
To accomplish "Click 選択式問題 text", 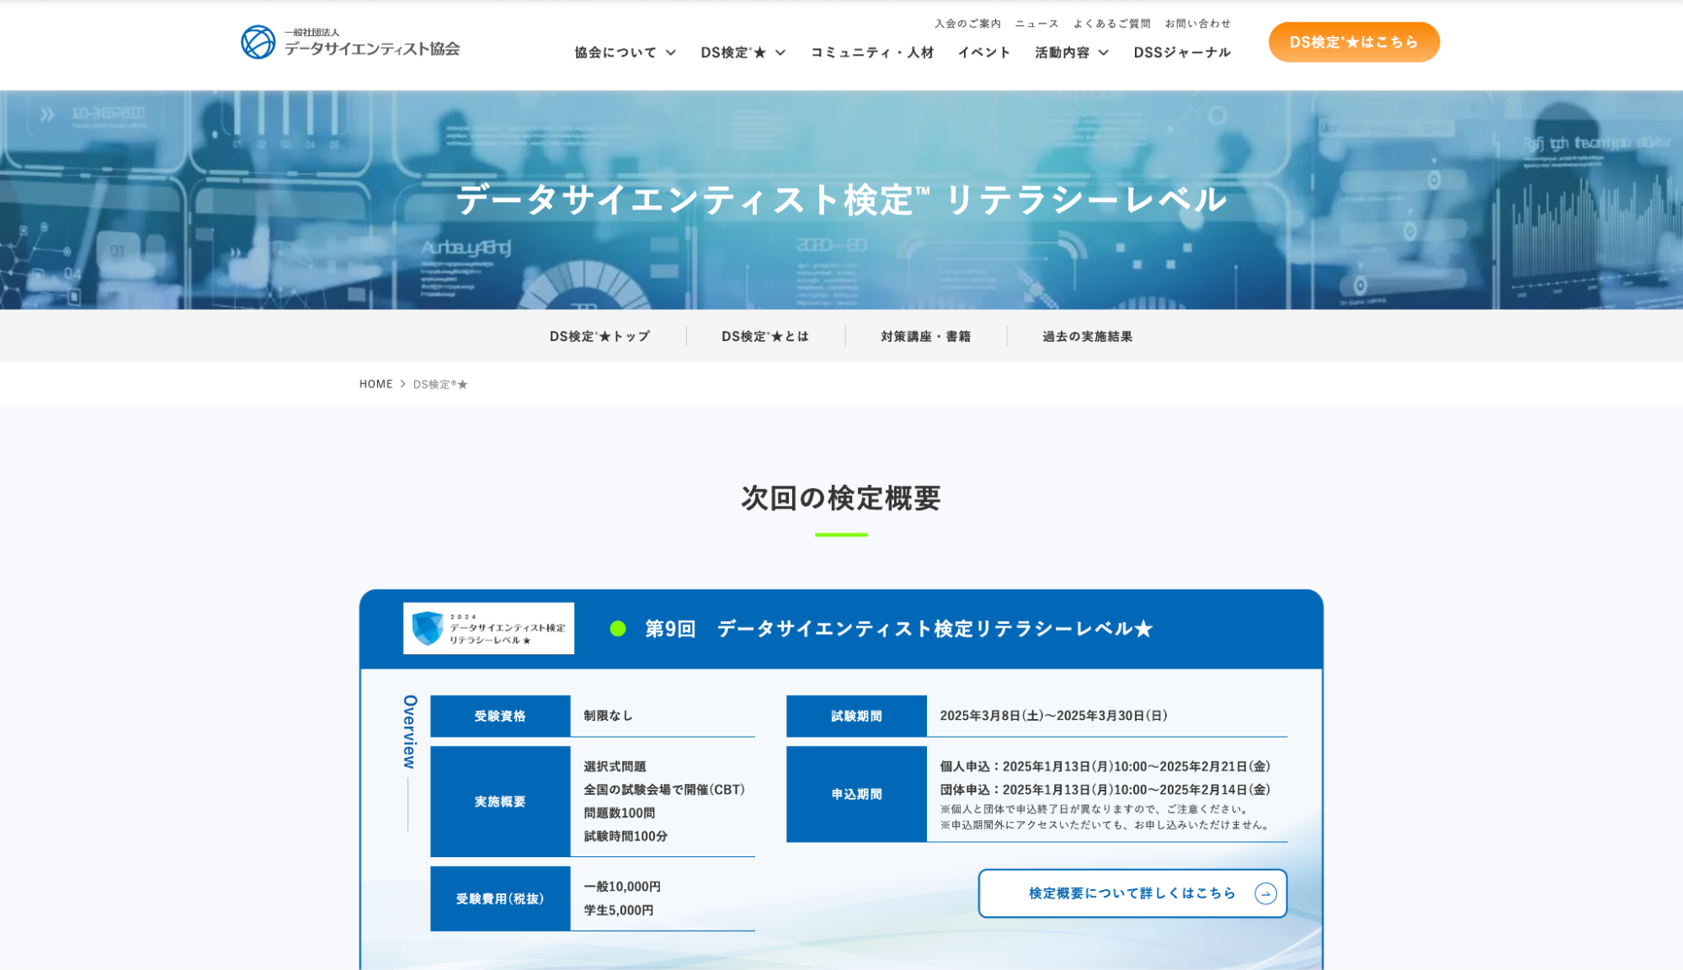I will point(615,766).
